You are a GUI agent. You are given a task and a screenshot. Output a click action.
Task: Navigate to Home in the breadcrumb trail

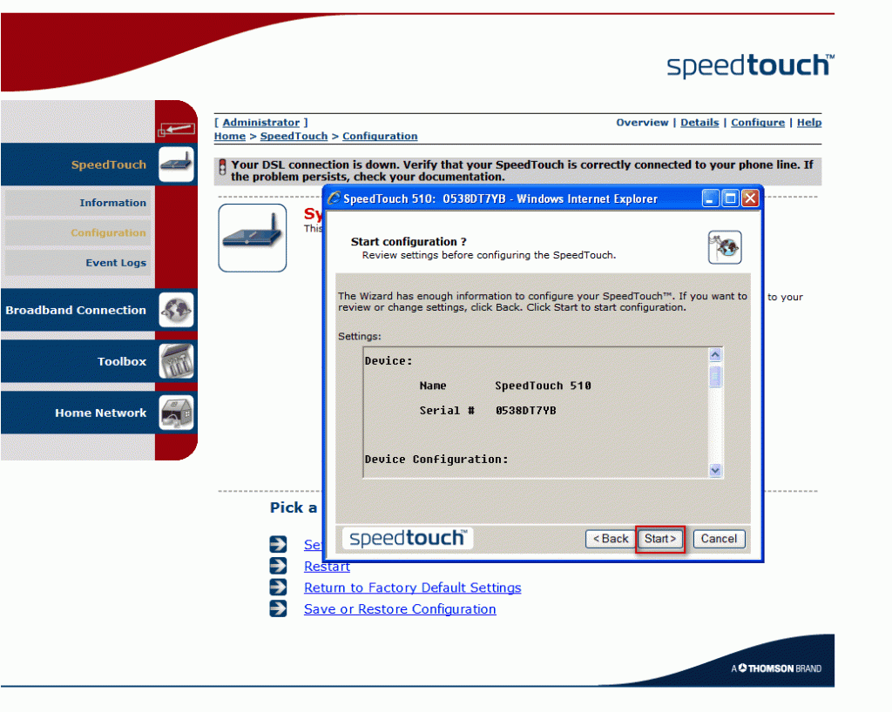pyautogui.click(x=229, y=136)
